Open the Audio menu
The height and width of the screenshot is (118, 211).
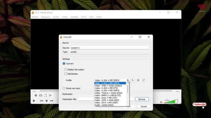pos(56,17)
